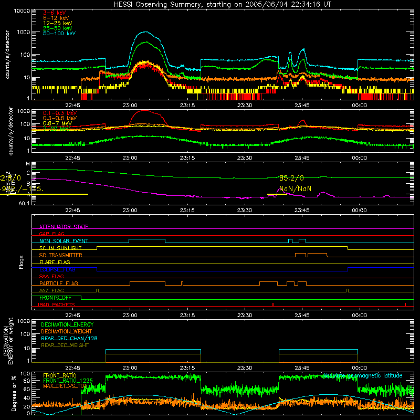
Task: Select the SAA_FLAG label
Action: pyautogui.click(x=51, y=276)
